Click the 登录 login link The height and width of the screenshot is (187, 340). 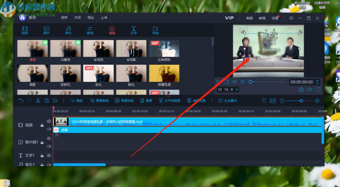pos(32,18)
